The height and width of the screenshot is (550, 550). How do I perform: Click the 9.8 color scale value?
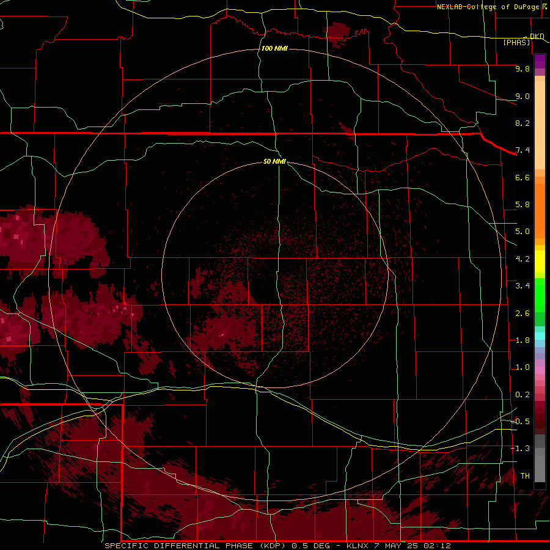pos(522,68)
